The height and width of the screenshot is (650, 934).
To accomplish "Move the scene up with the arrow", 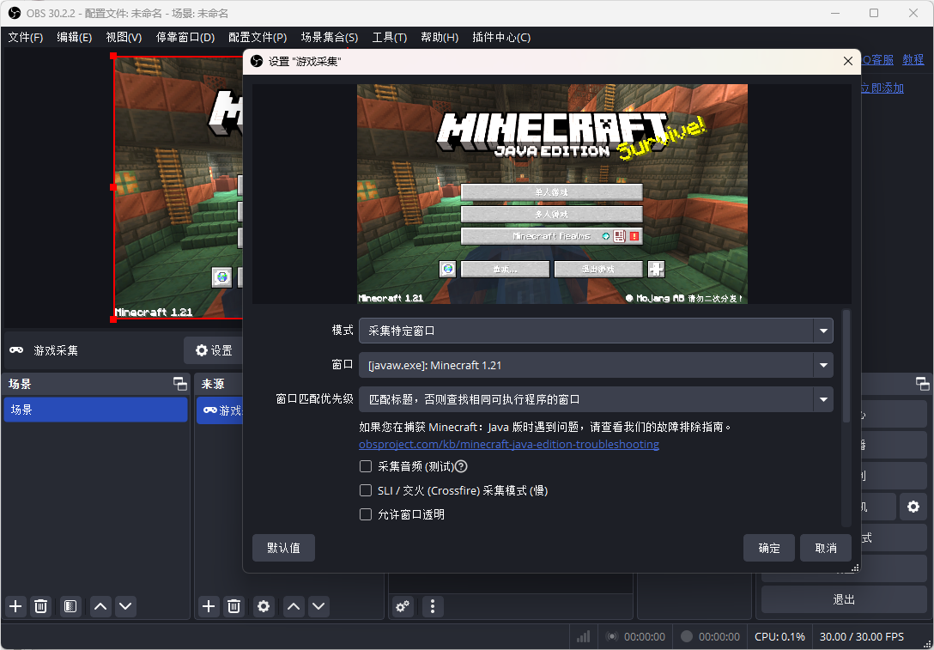I will [100, 606].
